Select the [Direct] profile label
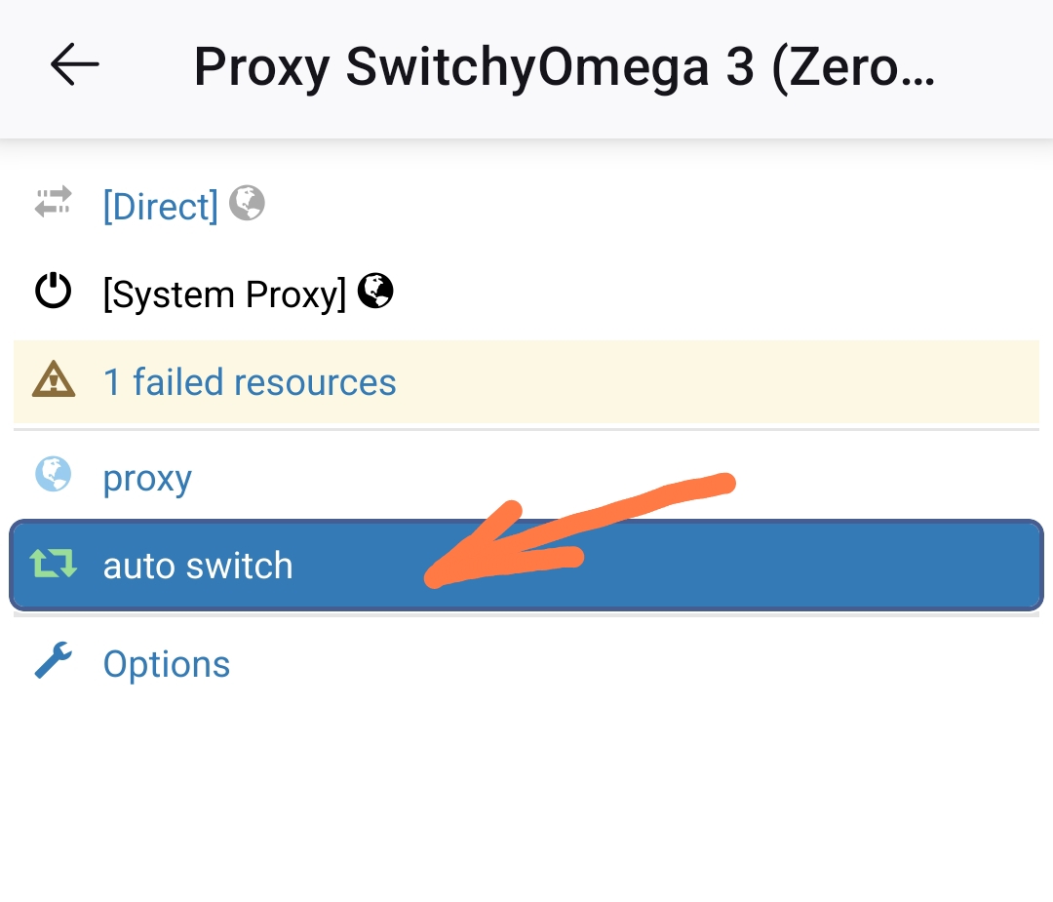 (x=161, y=206)
